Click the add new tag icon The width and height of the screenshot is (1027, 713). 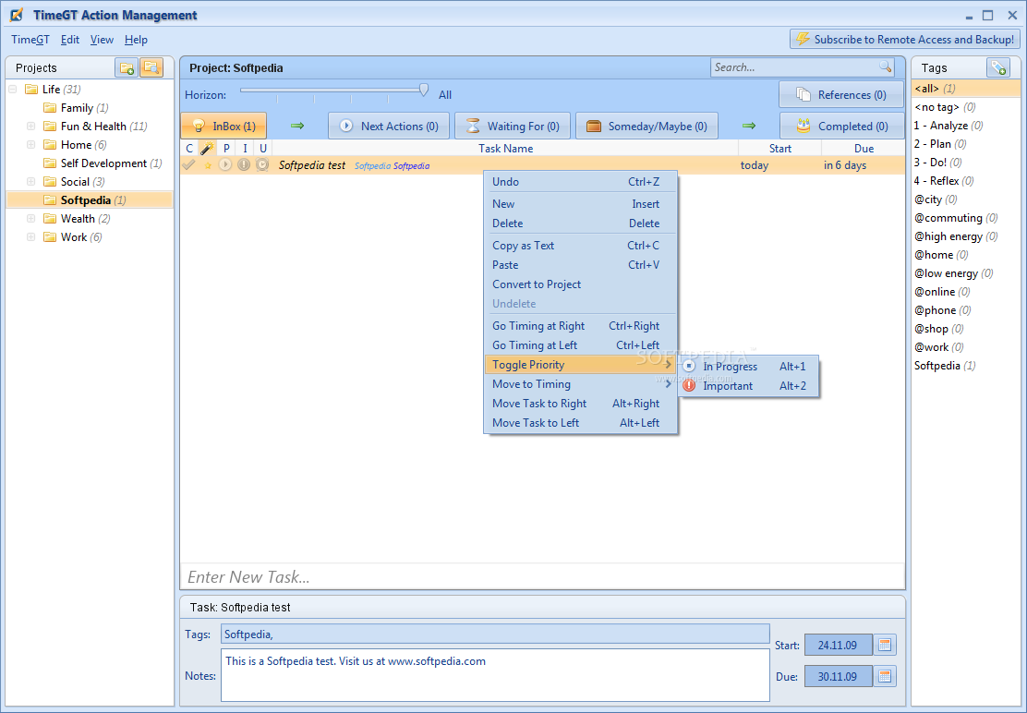click(998, 67)
